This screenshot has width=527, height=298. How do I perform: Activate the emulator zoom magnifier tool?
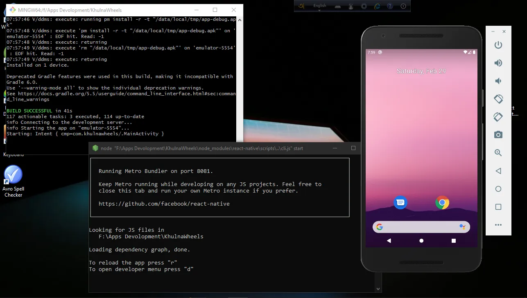point(498,153)
